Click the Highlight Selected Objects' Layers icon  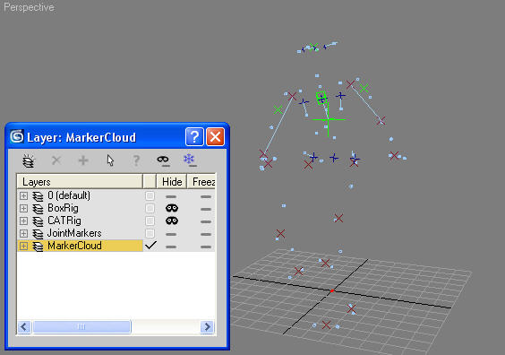point(136,160)
